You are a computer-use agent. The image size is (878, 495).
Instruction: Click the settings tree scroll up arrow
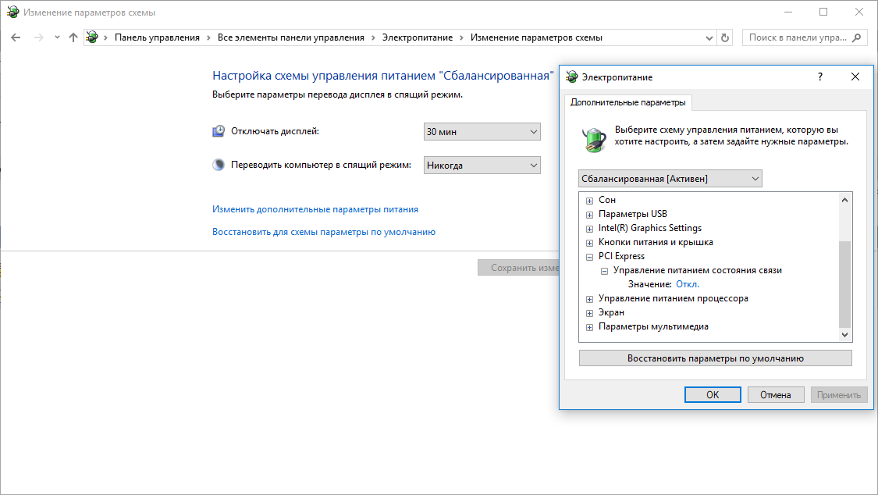tap(845, 200)
